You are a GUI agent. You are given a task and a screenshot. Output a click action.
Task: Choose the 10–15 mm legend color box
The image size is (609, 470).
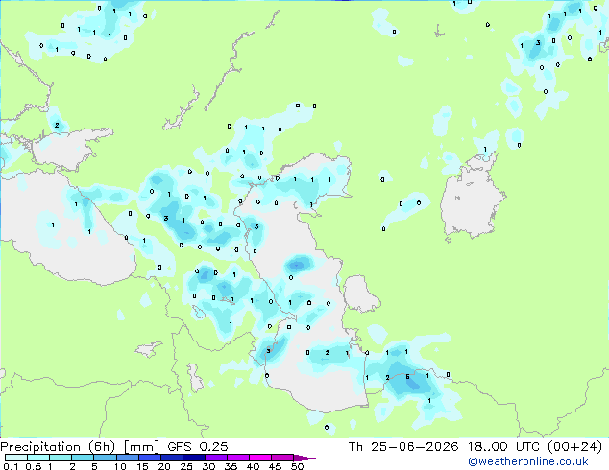click(128, 458)
